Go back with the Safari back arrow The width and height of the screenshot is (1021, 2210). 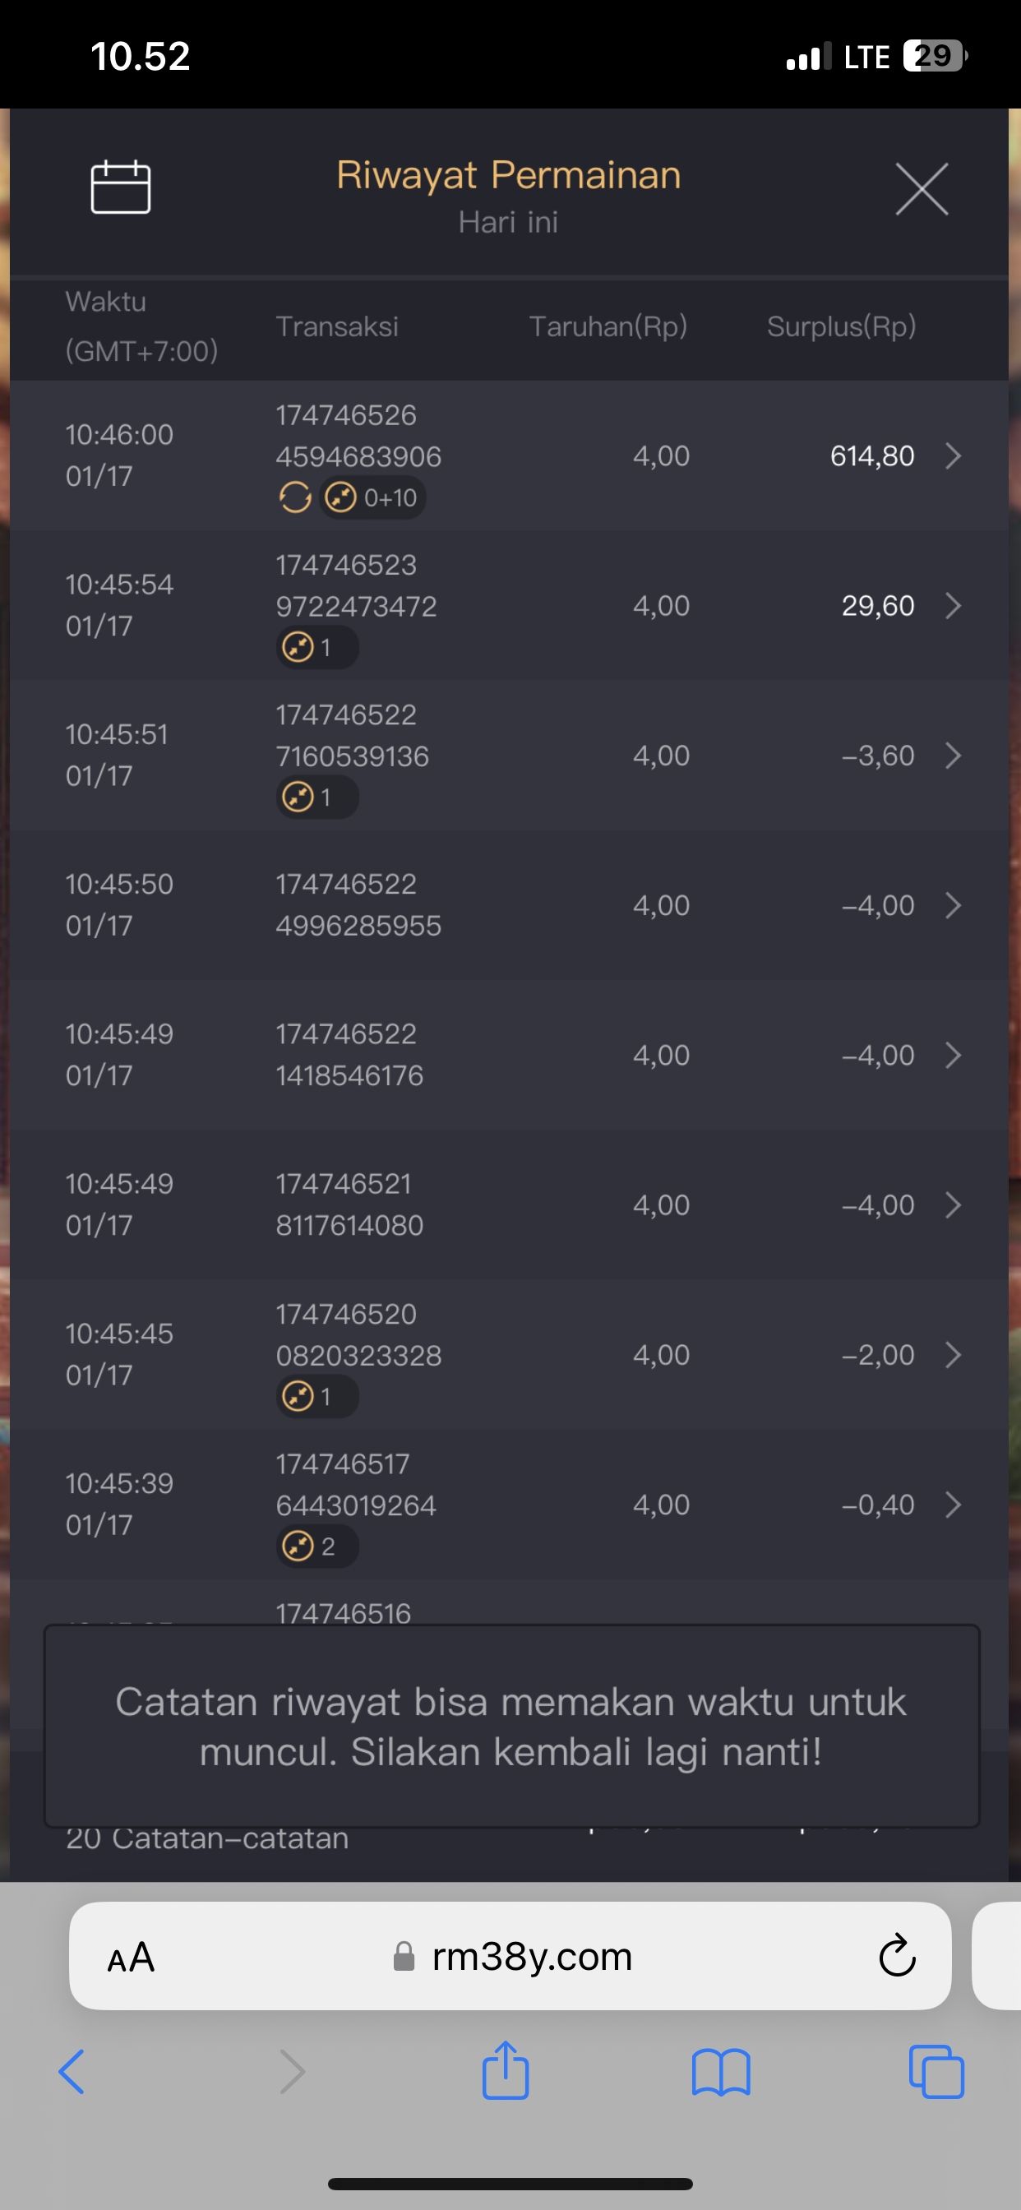[x=72, y=2073]
